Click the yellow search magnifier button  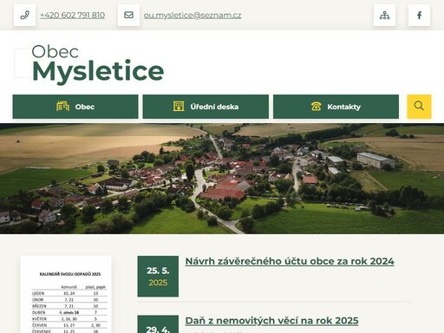tap(419, 107)
